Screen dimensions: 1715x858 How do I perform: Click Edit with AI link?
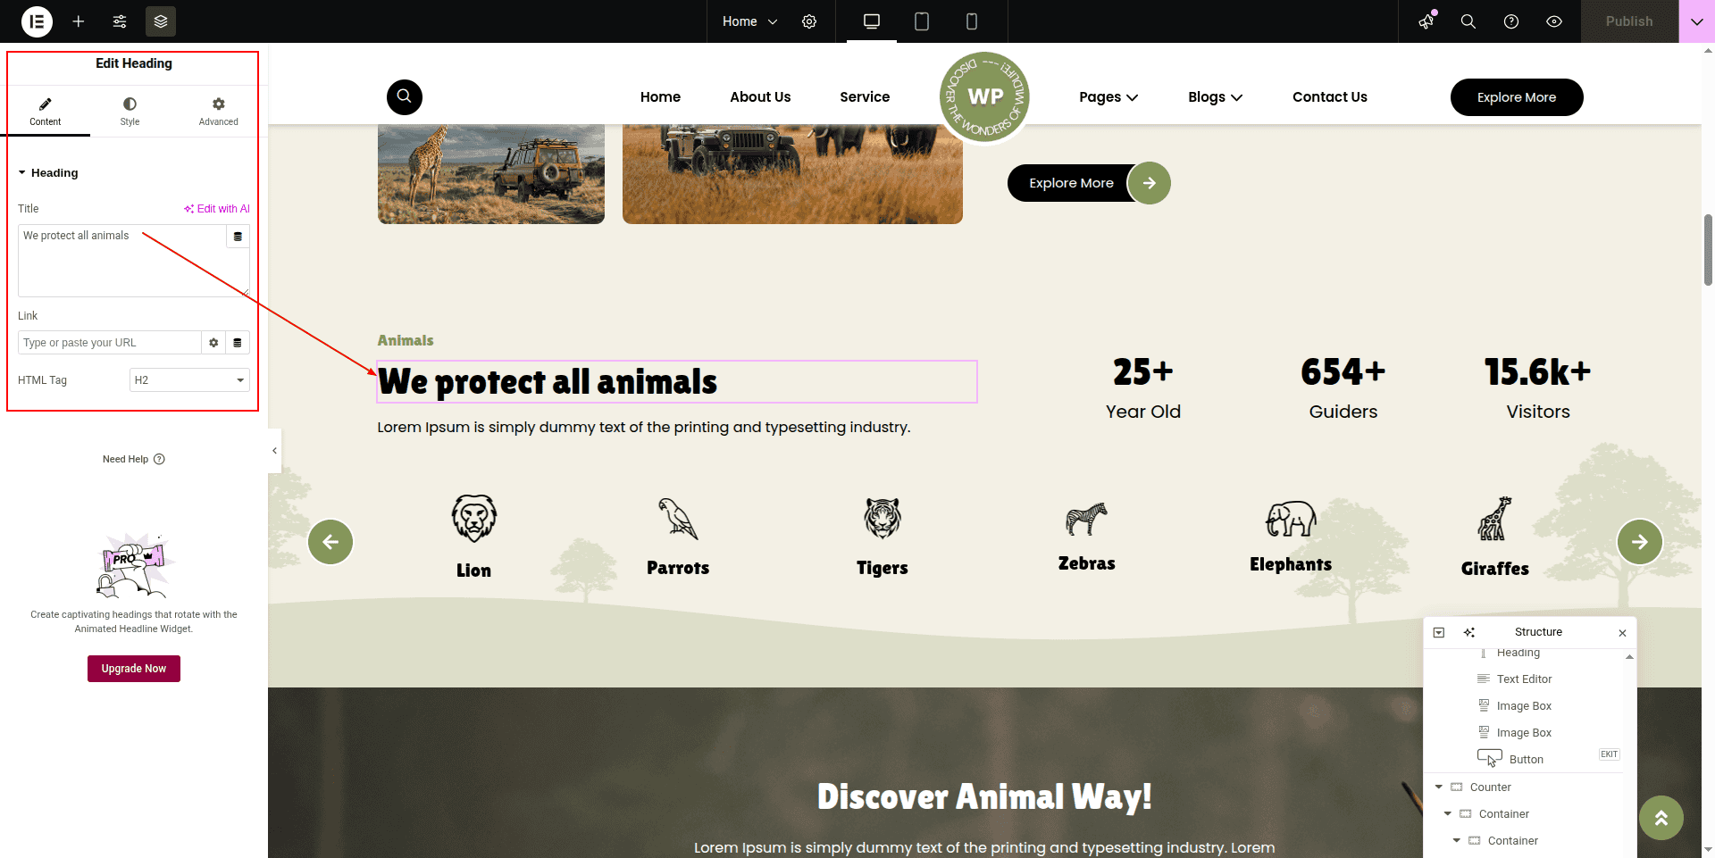point(217,209)
